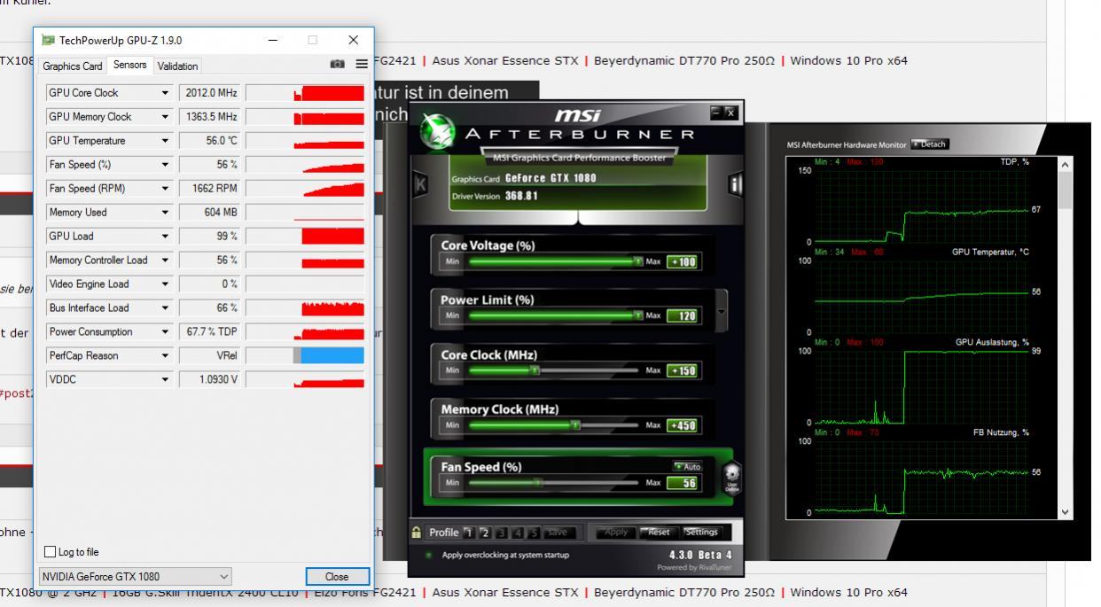Expand the Memory Controller Load sensor dropdown
Image resolution: width=1101 pixels, height=607 pixels.
165,261
